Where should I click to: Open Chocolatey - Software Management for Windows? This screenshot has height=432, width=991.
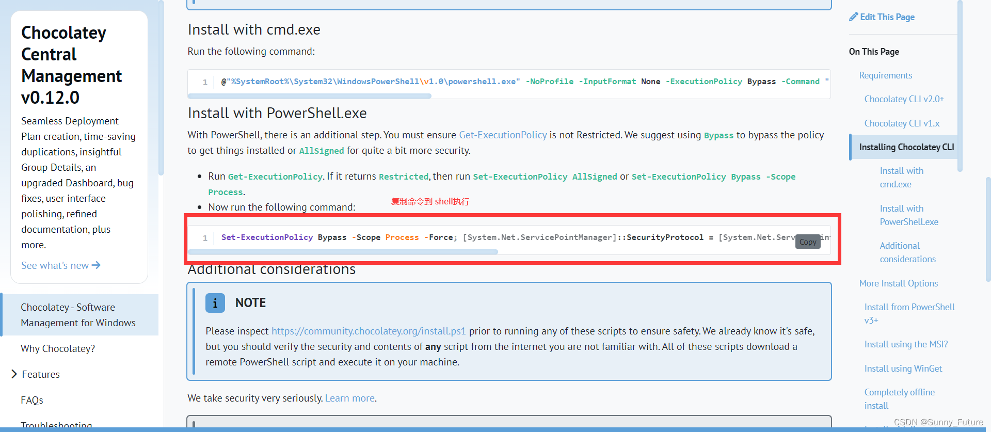pyautogui.click(x=78, y=315)
